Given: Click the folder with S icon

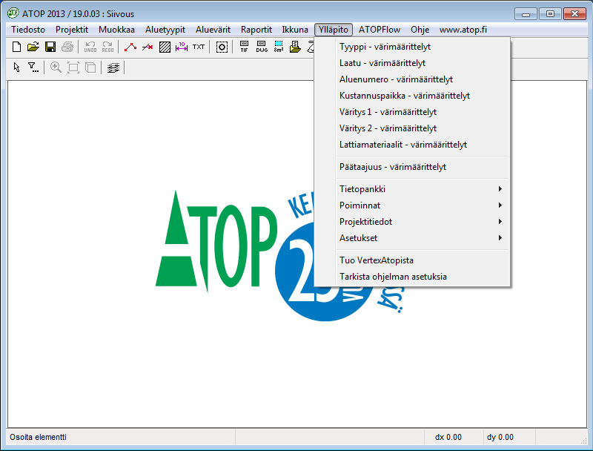Looking at the screenshot, I should [295, 47].
